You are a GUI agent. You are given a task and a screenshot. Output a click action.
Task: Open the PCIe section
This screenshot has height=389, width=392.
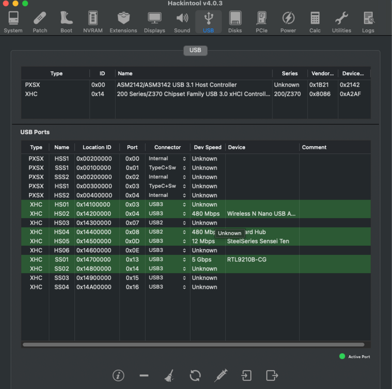262,22
